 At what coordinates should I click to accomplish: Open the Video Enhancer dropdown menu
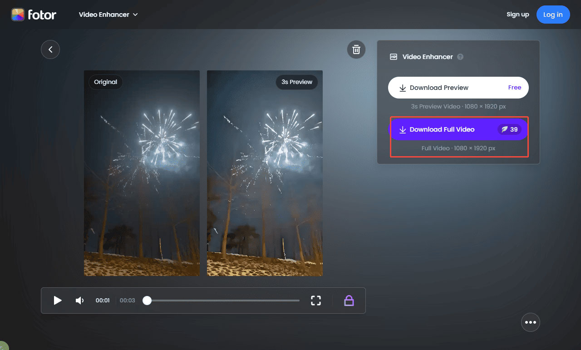[x=108, y=15]
